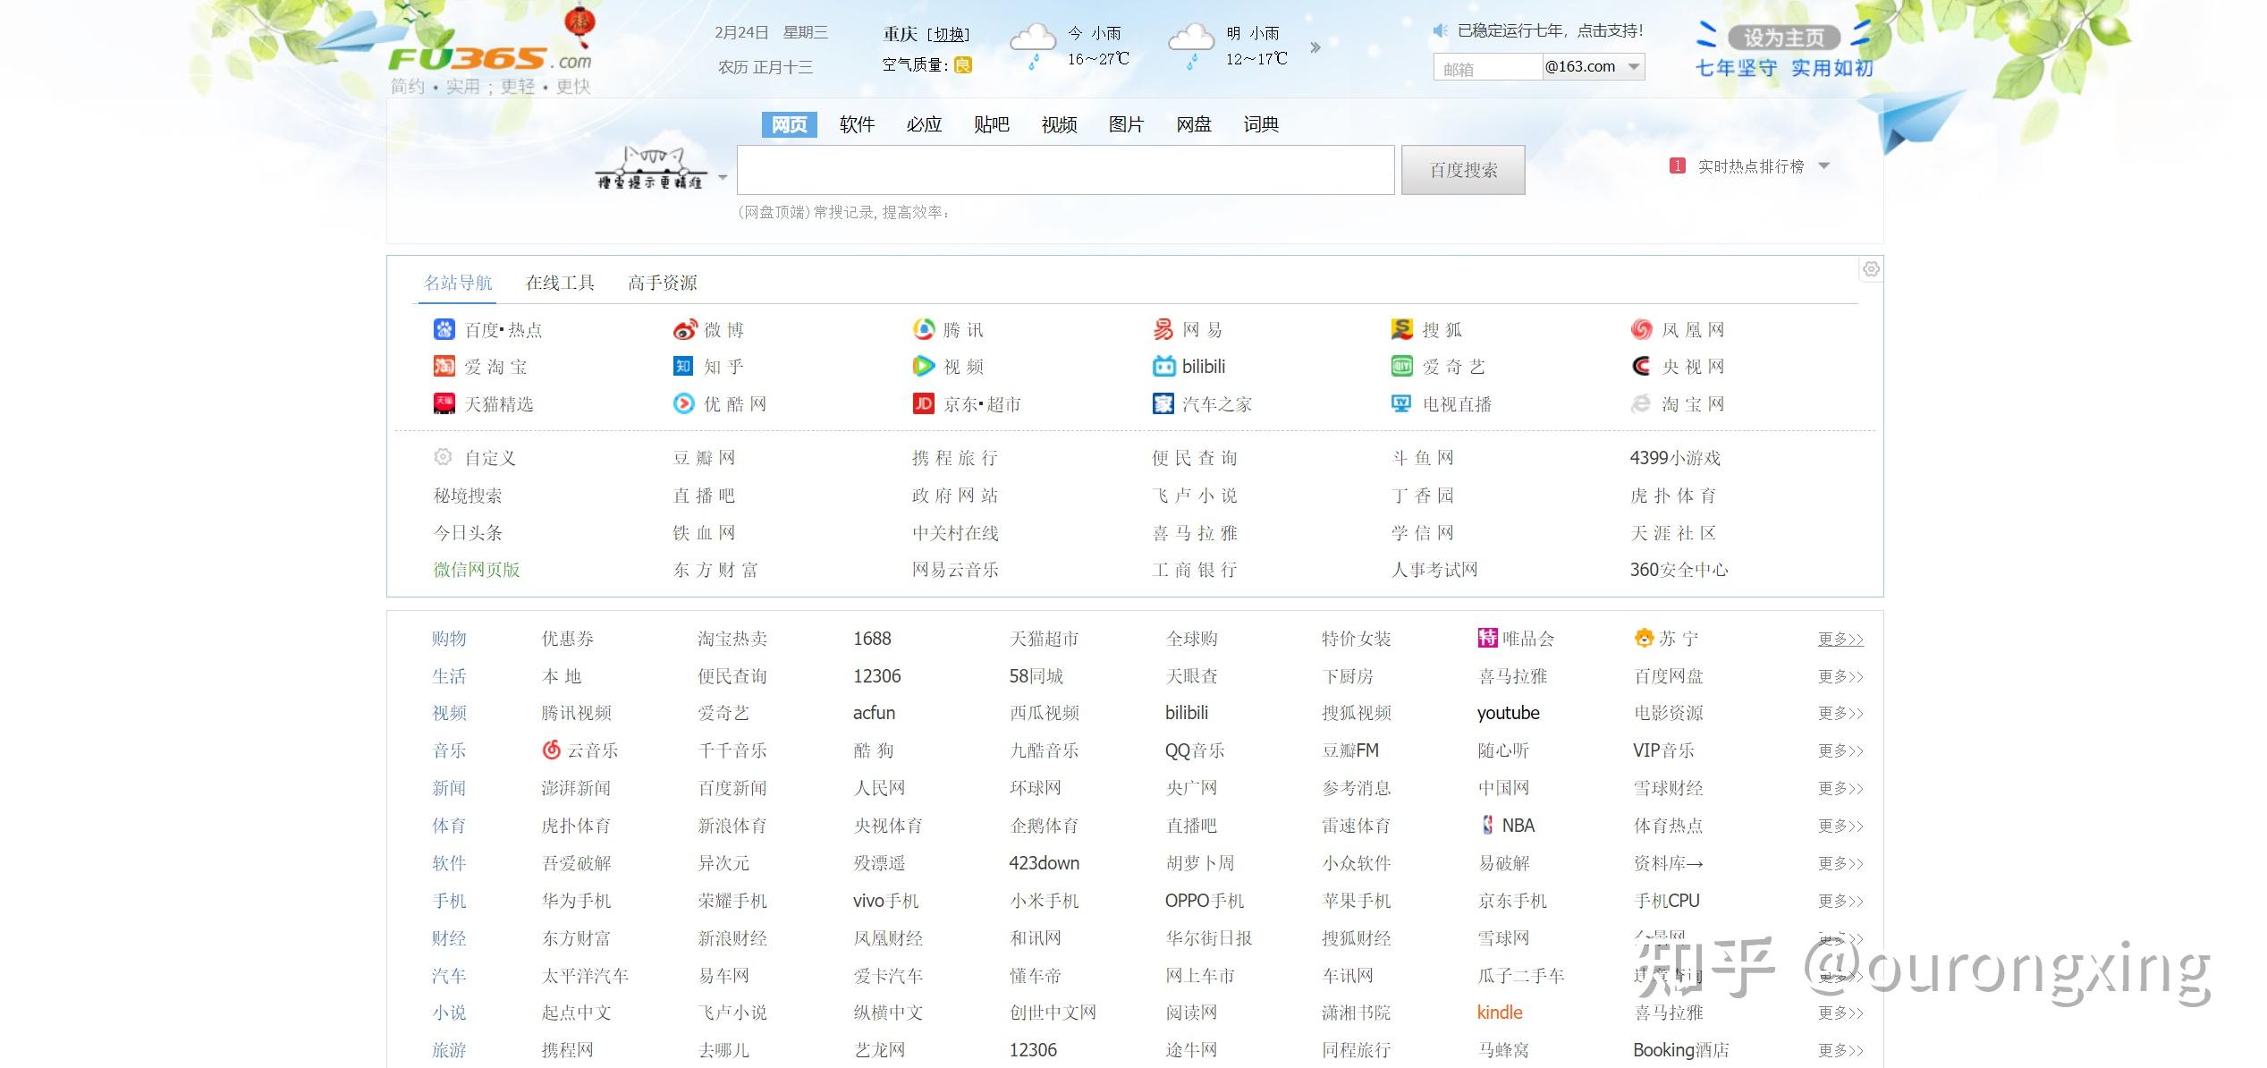Open the 华为手机 link
Image resolution: width=2267 pixels, height=1068 pixels.
tap(576, 901)
